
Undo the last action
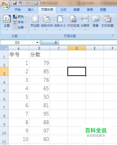pyautogui.click(x=20, y=3)
